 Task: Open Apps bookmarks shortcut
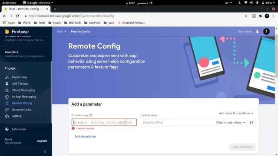coord(9,23)
